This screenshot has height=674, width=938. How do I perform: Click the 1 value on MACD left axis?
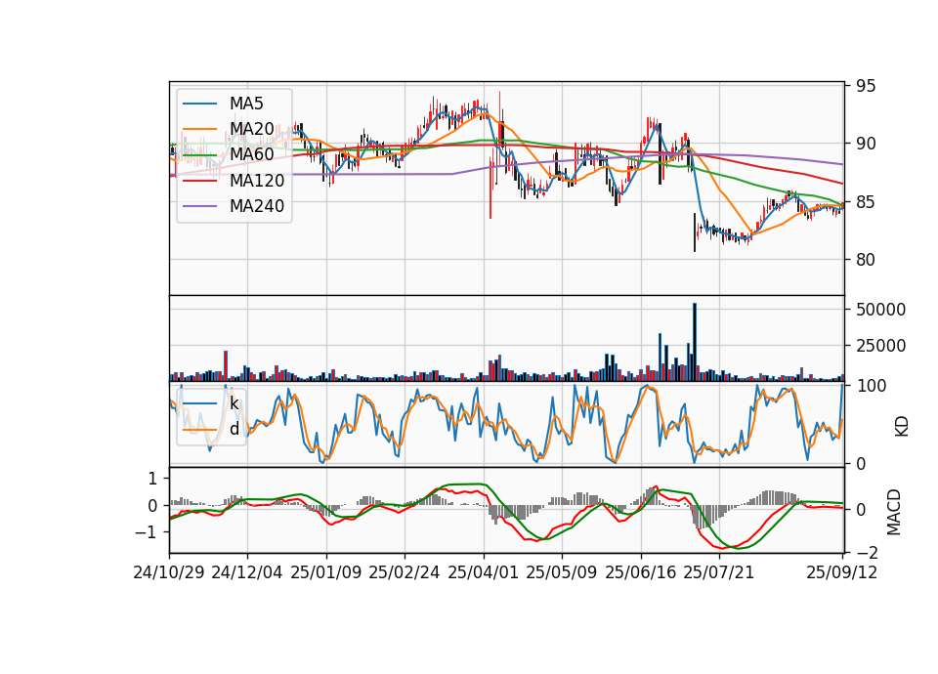(x=152, y=479)
